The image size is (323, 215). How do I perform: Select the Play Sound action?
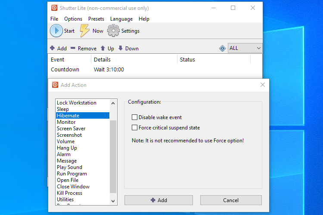point(83,167)
